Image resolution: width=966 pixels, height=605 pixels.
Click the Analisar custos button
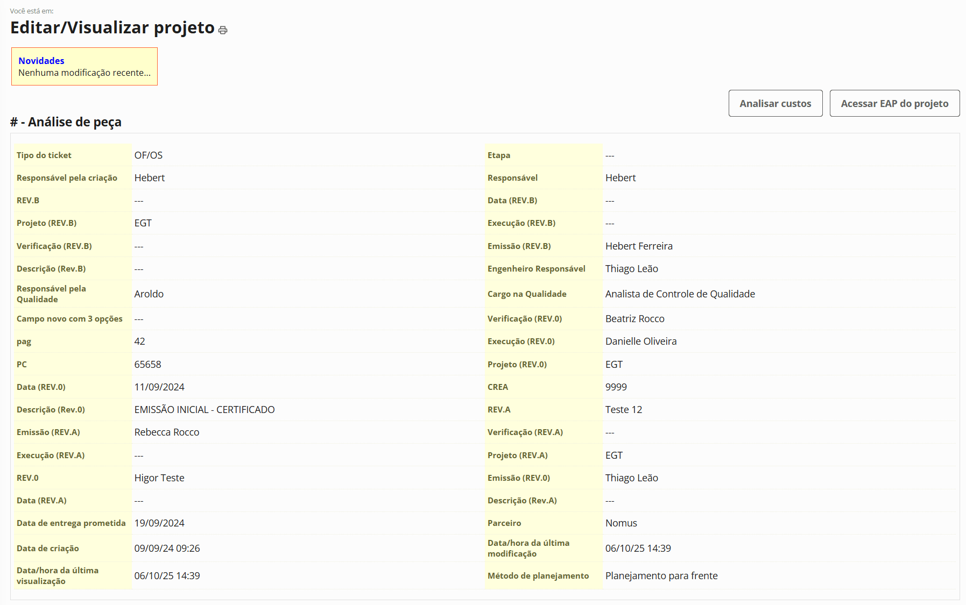coord(775,103)
